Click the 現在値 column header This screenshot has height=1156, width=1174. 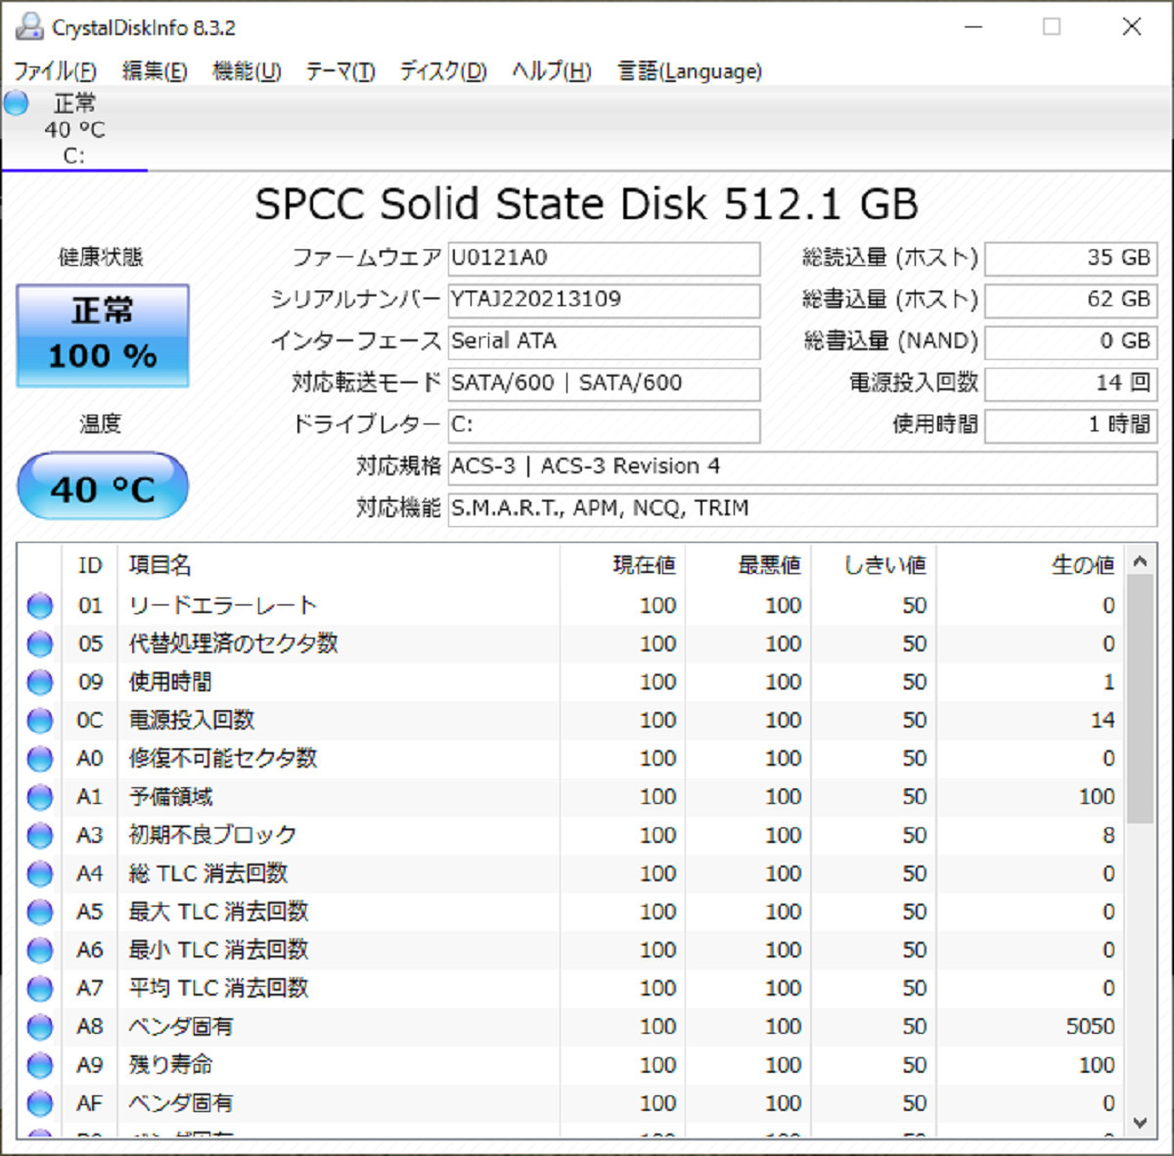[622, 565]
